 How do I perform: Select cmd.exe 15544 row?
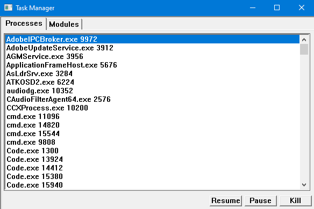point(152,134)
